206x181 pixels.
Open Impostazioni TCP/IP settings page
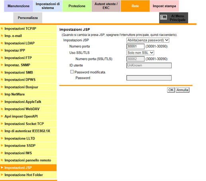coord(28,28)
